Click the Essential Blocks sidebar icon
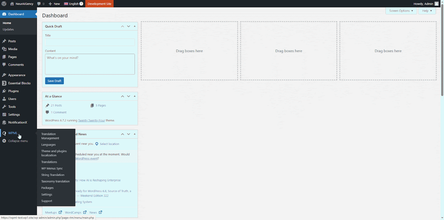The height and width of the screenshot is (220, 444). click(x=4, y=83)
